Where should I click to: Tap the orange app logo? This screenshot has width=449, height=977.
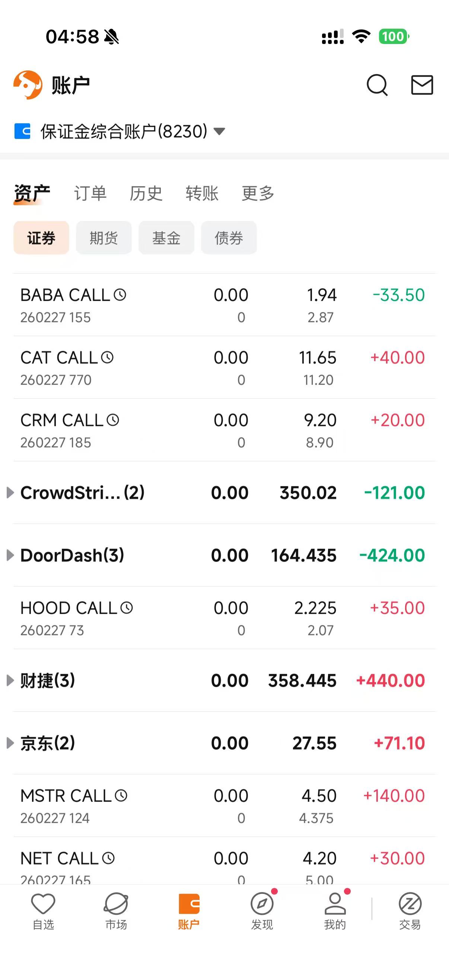[x=28, y=85]
